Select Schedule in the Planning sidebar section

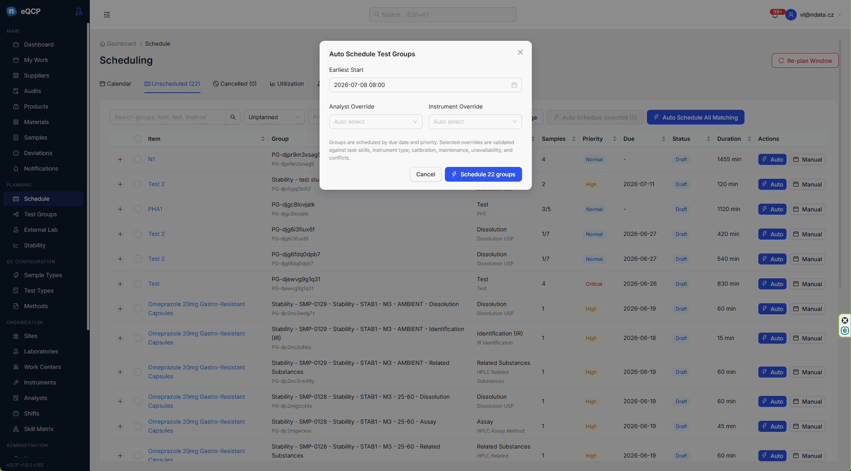pyautogui.click(x=43, y=199)
